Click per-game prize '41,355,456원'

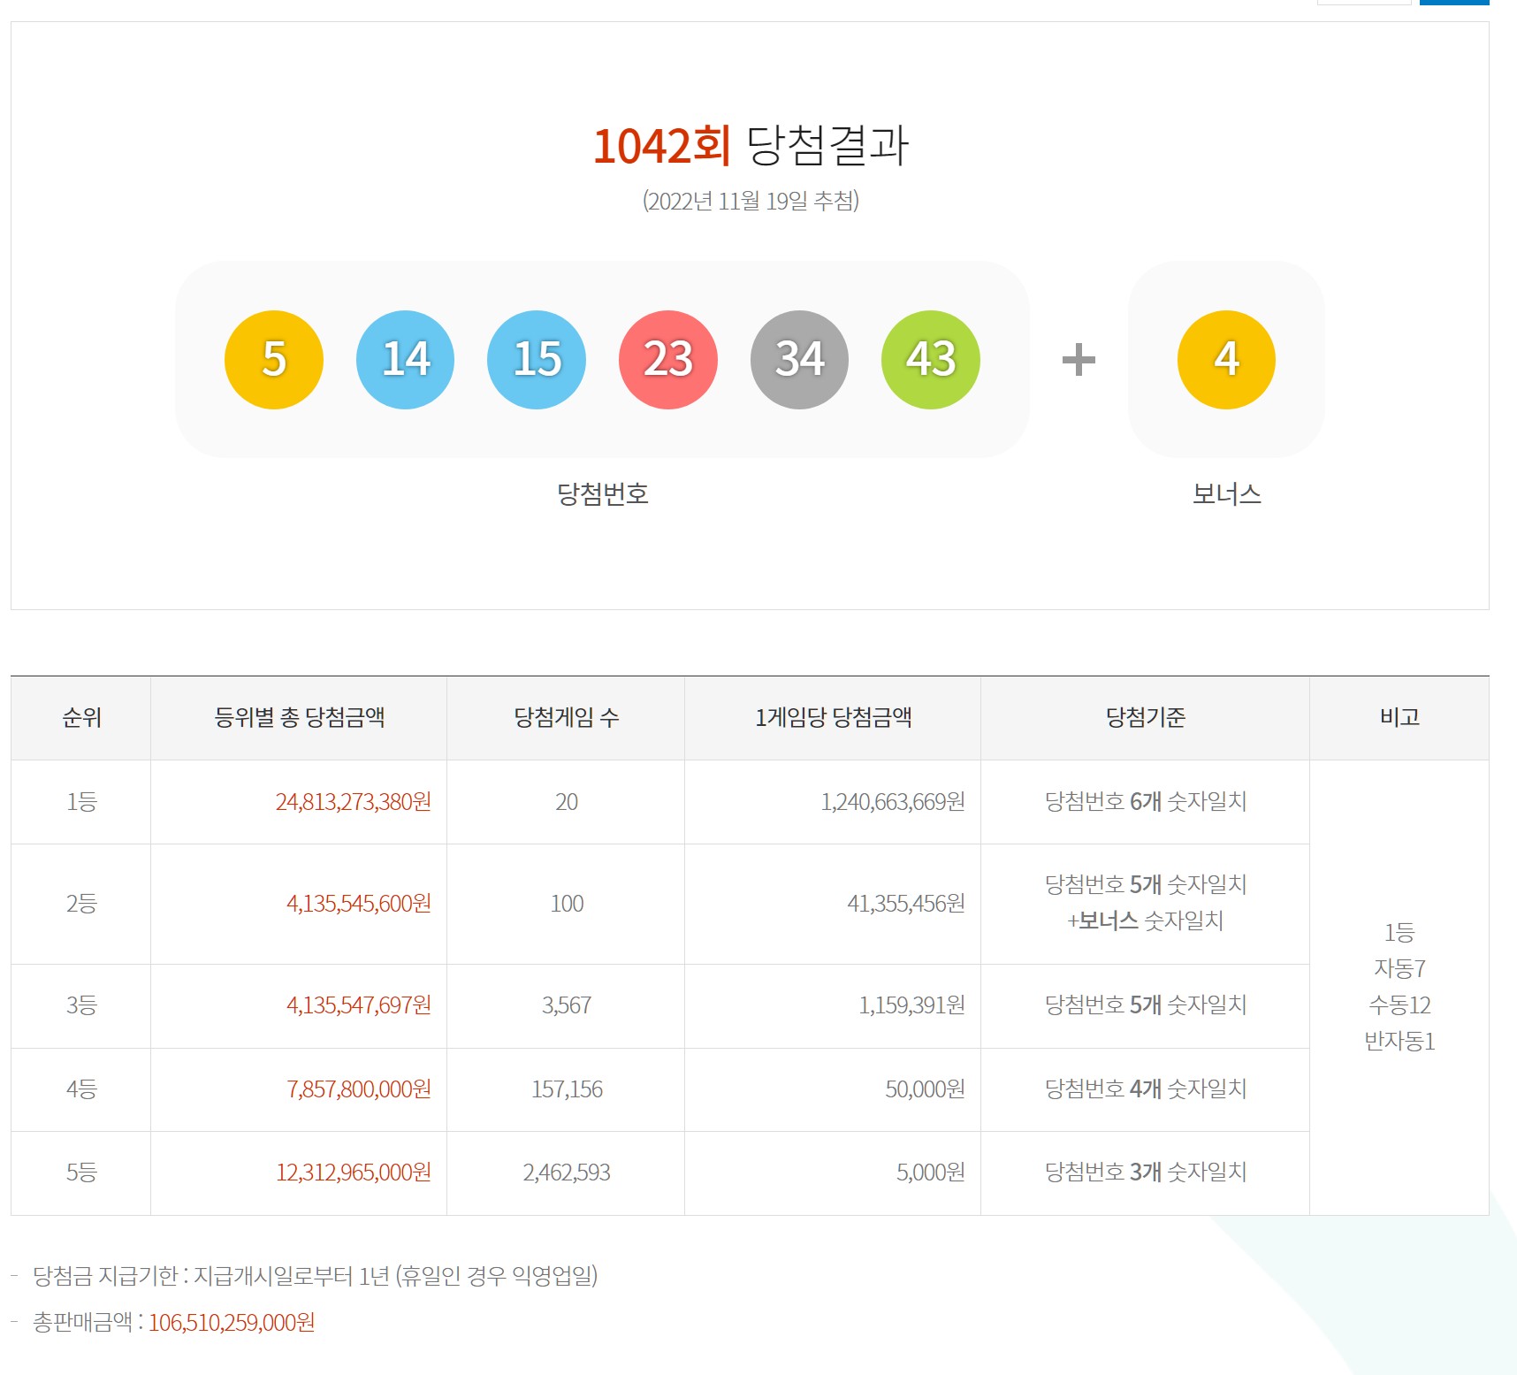click(x=906, y=904)
